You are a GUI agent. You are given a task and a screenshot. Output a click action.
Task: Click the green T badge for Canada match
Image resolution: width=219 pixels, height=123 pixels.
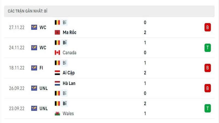click(208, 48)
